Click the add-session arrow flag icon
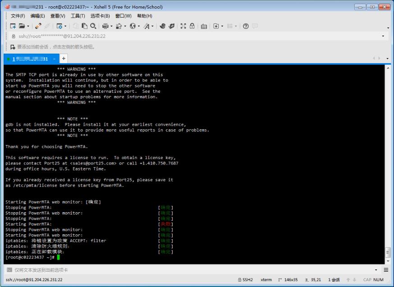Image resolution: width=394 pixels, height=287 pixels. click(x=13, y=47)
